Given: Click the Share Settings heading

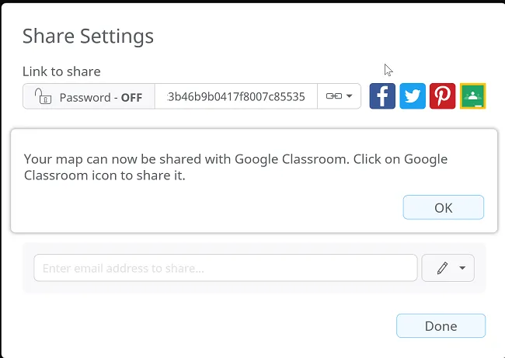Looking at the screenshot, I should click(x=88, y=36).
